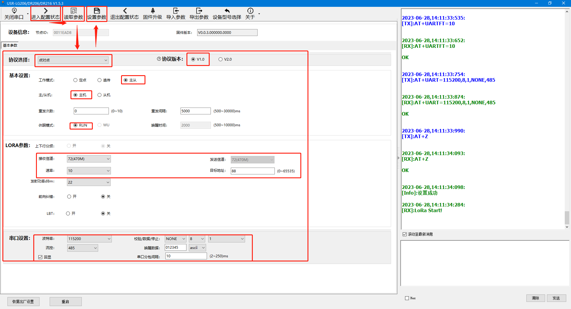Toggle 滚动至最新消息 auto-scroll checkbox
This screenshot has height=309, width=571.
coord(404,234)
